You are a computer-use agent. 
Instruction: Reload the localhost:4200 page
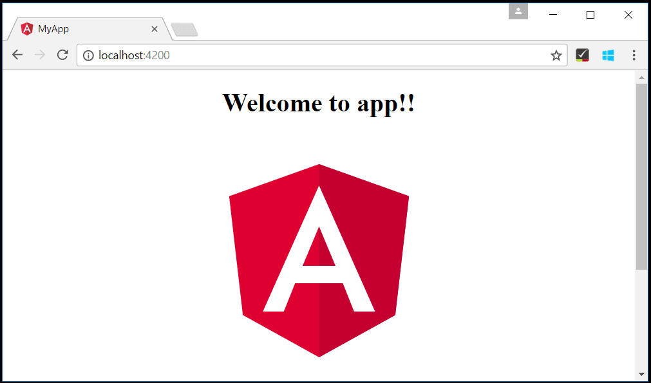tap(62, 55)
